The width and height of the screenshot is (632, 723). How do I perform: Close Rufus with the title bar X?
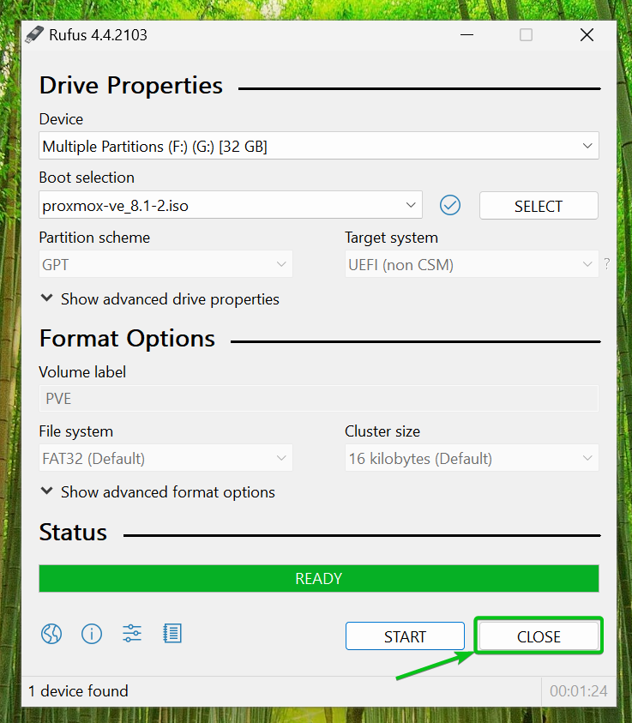click(587, 35)
